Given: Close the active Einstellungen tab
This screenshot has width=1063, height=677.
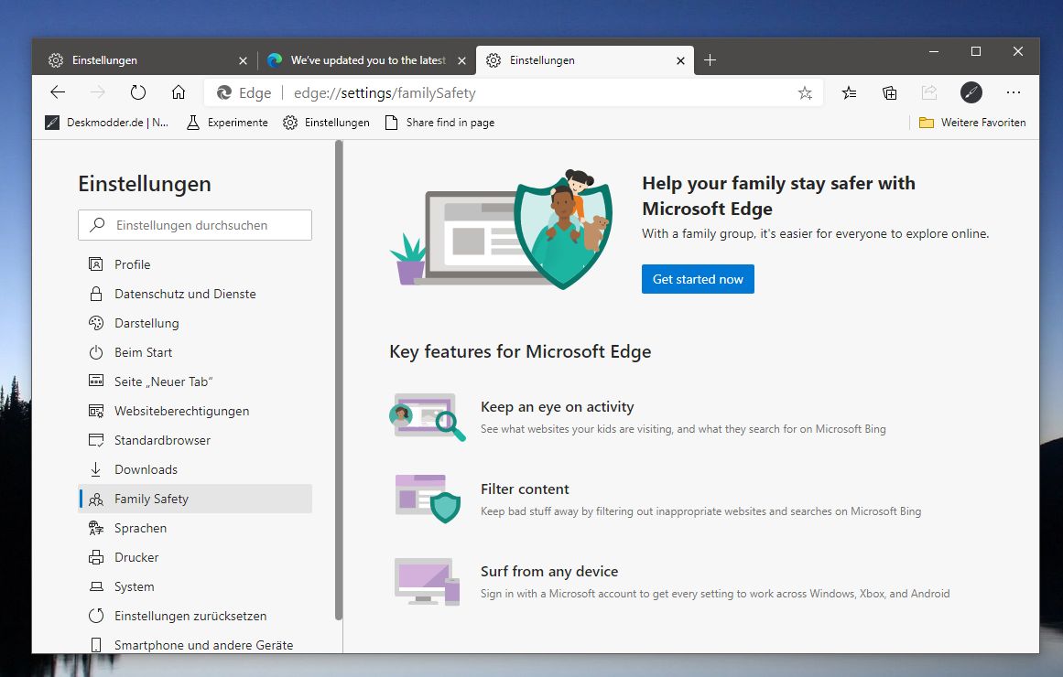Looking at the screenshot, I should [680, 61].
